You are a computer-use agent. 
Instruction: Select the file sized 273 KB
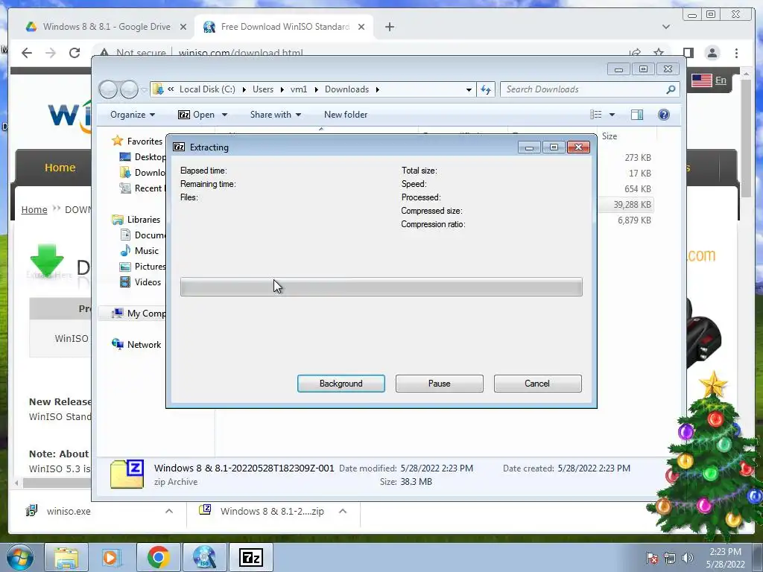[x=638, y=158]
